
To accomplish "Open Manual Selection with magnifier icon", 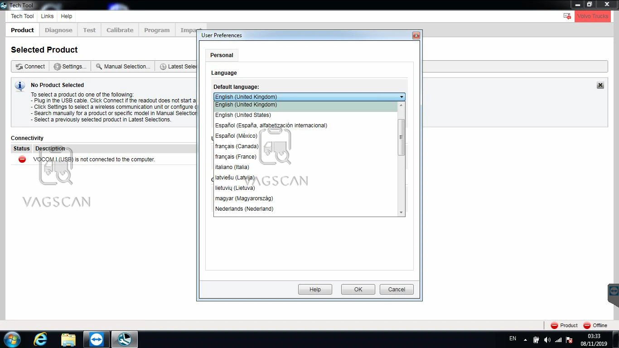I will (123, 66).
